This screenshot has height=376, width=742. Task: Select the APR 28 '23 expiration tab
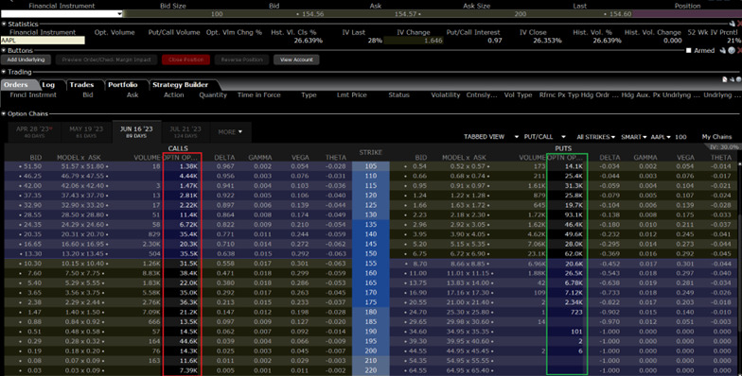click(34, 132)
